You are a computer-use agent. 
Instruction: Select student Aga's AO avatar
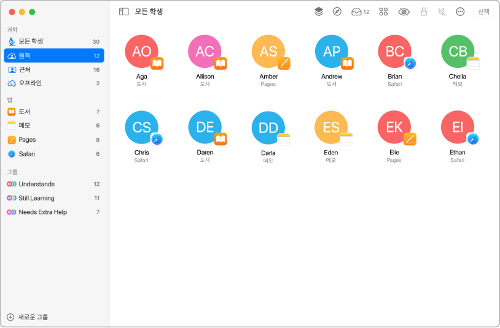141,51
